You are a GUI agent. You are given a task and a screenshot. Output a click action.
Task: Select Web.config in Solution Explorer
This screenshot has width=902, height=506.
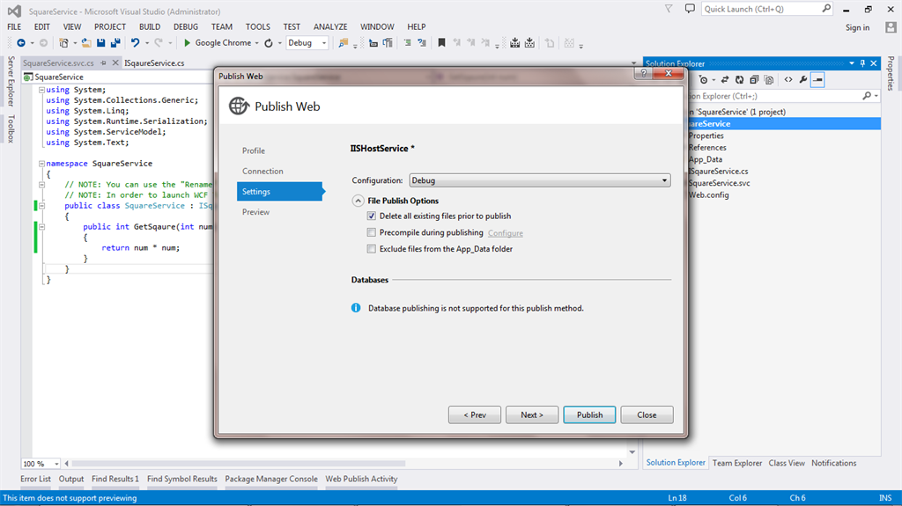pyautogui.click(x=709, y=195)
